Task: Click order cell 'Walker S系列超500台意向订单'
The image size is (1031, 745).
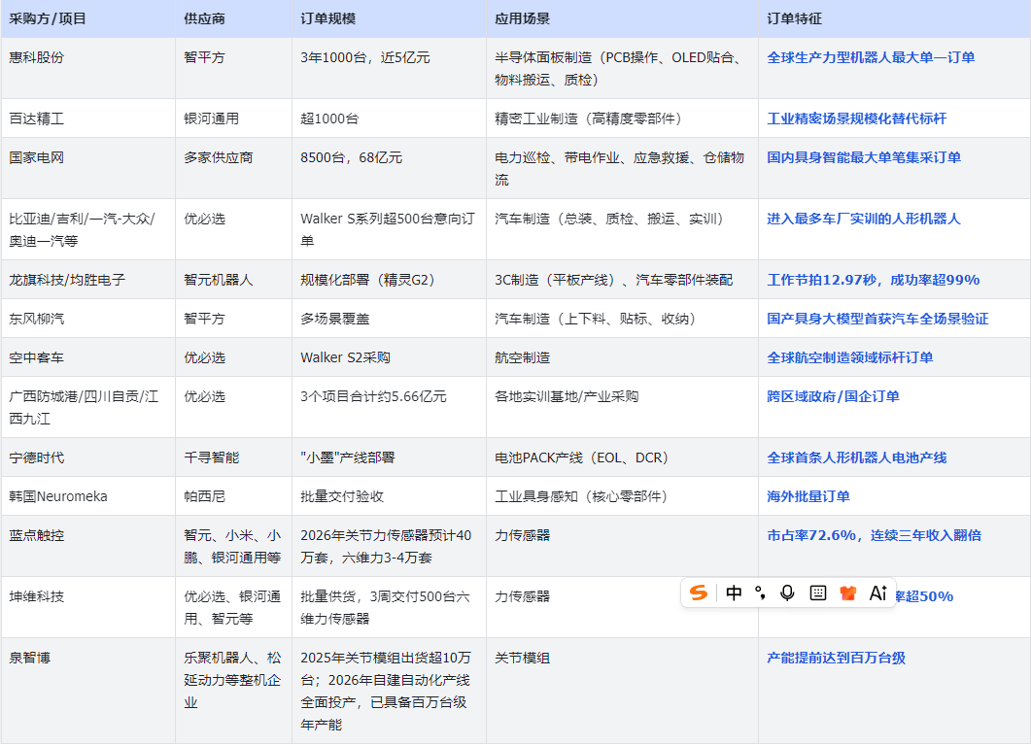Action: (390, 229)
